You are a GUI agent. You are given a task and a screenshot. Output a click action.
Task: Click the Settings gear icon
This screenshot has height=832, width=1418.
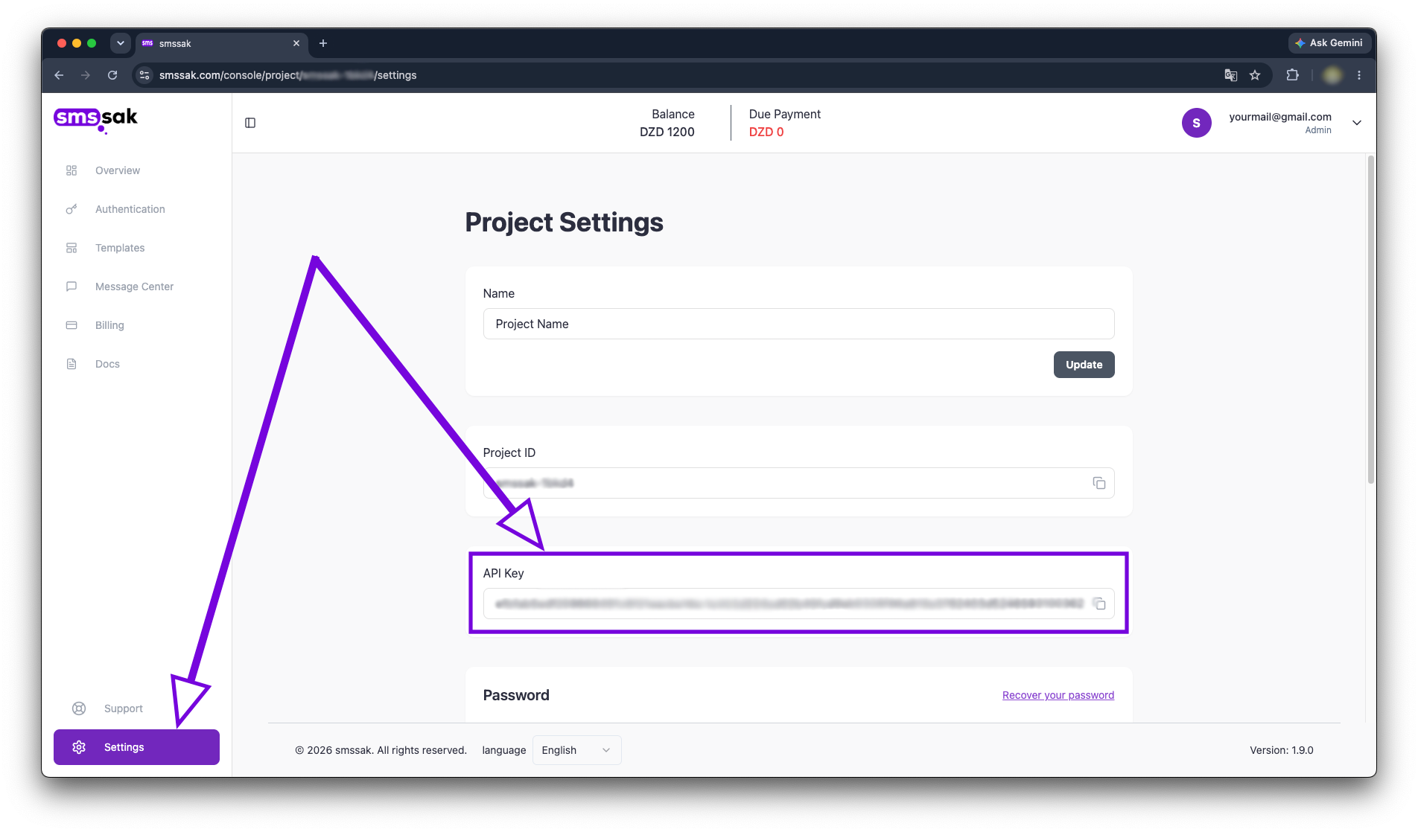(79, 747)
